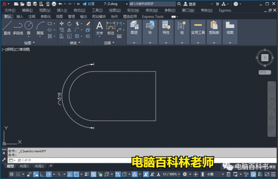The height and width of the screenshot is (179, 278).
Task: Toggle polar tracking in status bar
Action: coord(48,174)
